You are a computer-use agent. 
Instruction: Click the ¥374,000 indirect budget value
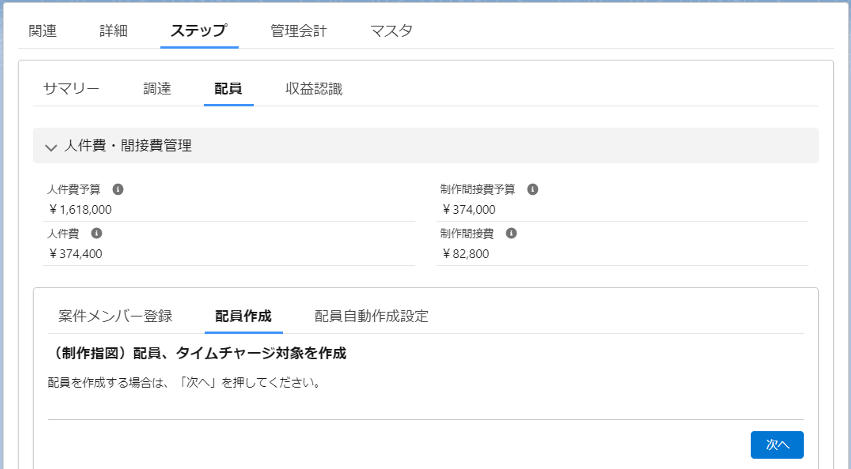pos(468,210)
